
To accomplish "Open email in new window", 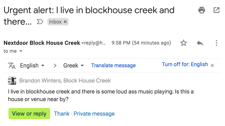I will tap(216, 10).
